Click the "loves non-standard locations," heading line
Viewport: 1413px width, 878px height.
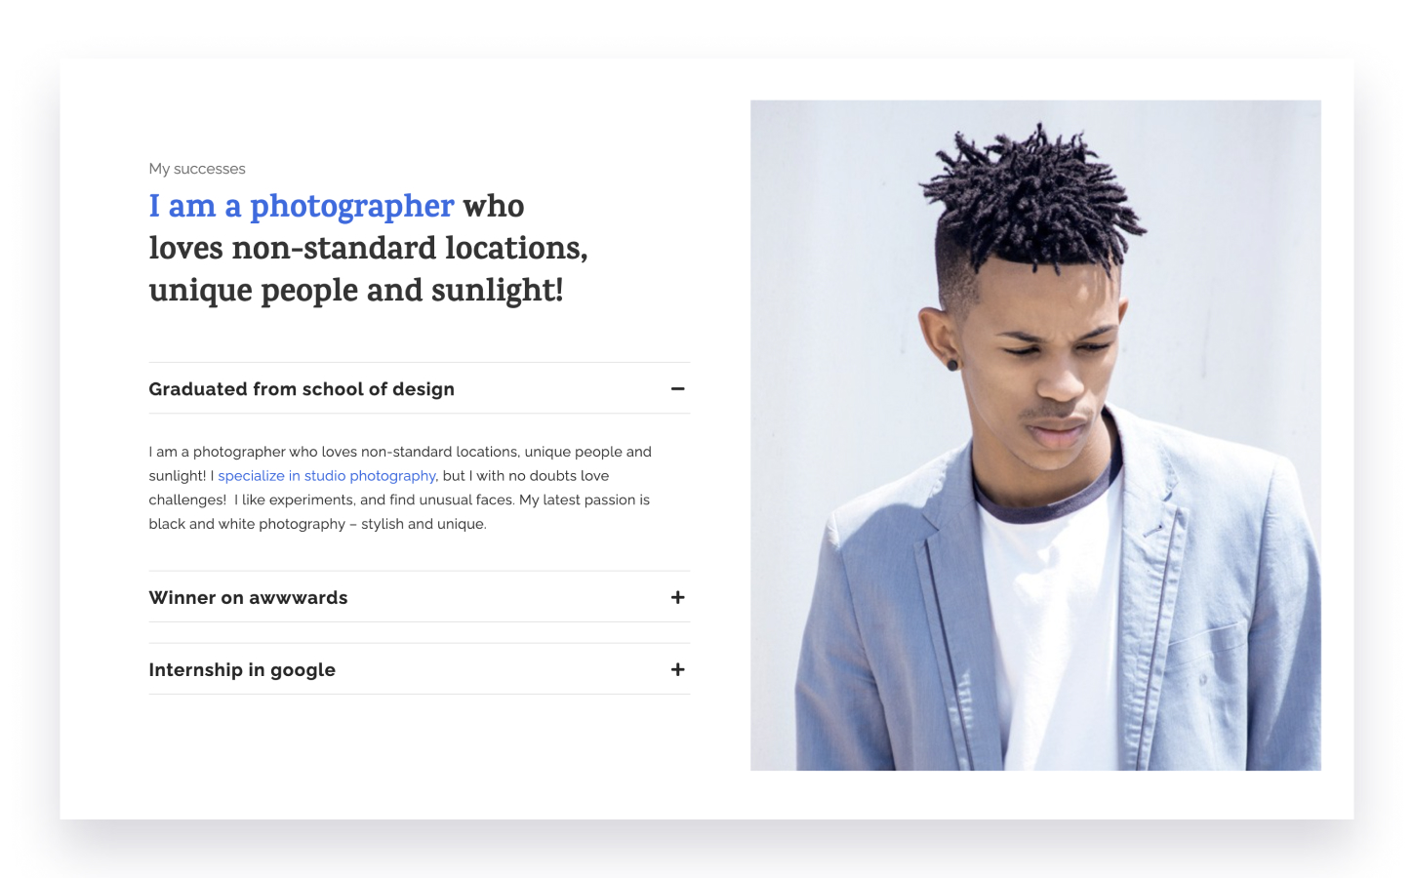point(368,249)
